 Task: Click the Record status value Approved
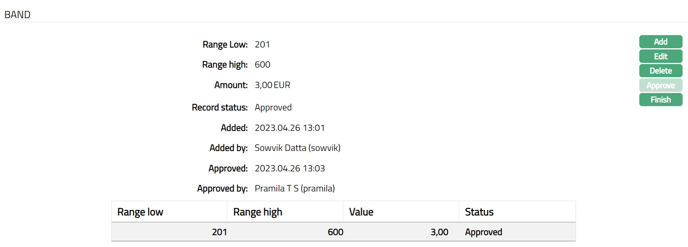pyautogui.click(x=273, y=107)
